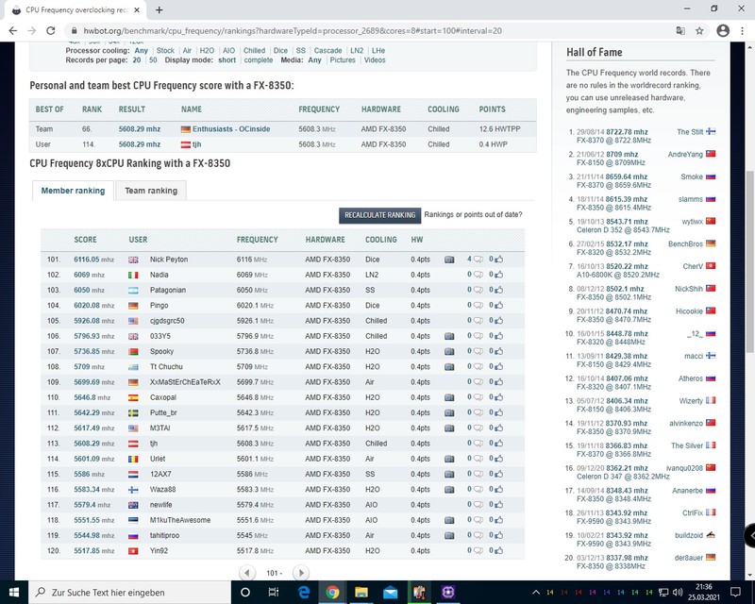This screenshot has height=604, width=755.
Task: View the picture icon in 033Y5's row
Action: pos(449,336)
